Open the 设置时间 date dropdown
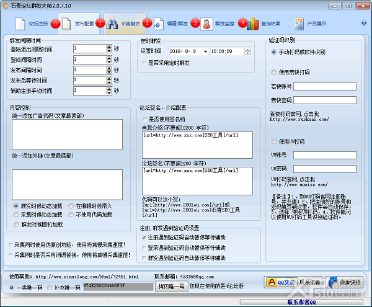Screen dimensions: 372x307 (205, 51)
